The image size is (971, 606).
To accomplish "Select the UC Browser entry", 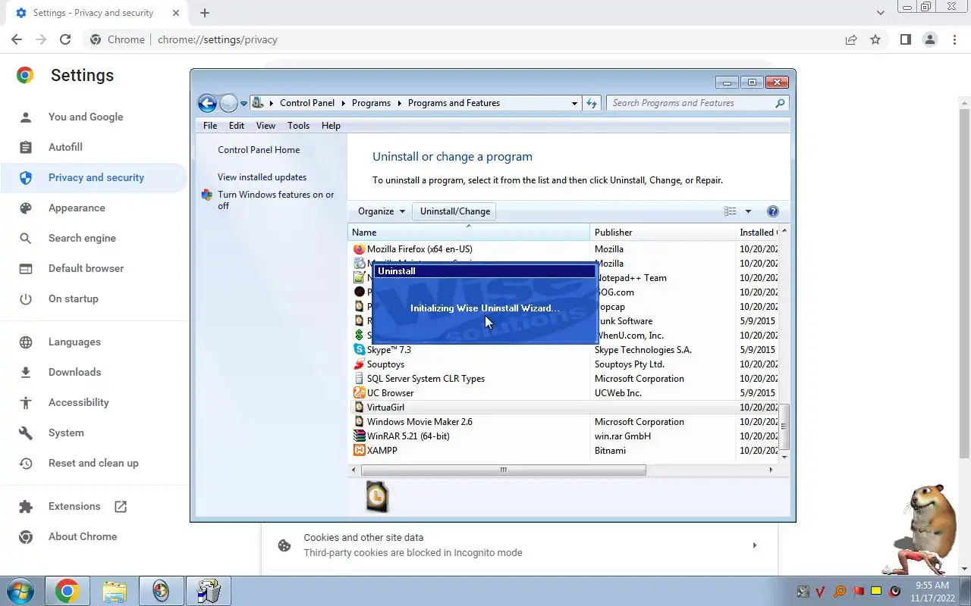I will [x=390, y=393].
